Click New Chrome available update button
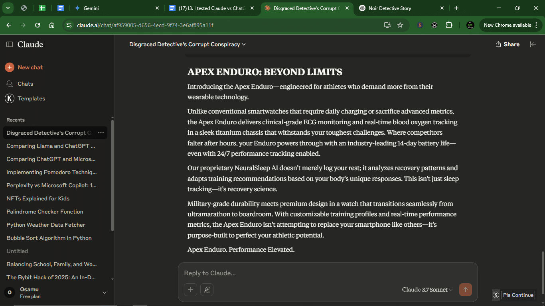This screenshot has width=545, height=306. (x=510, y=25)
